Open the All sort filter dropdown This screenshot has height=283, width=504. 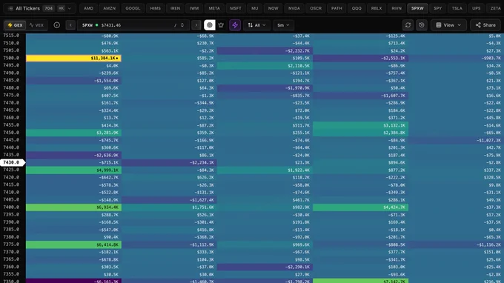[256, 25]
